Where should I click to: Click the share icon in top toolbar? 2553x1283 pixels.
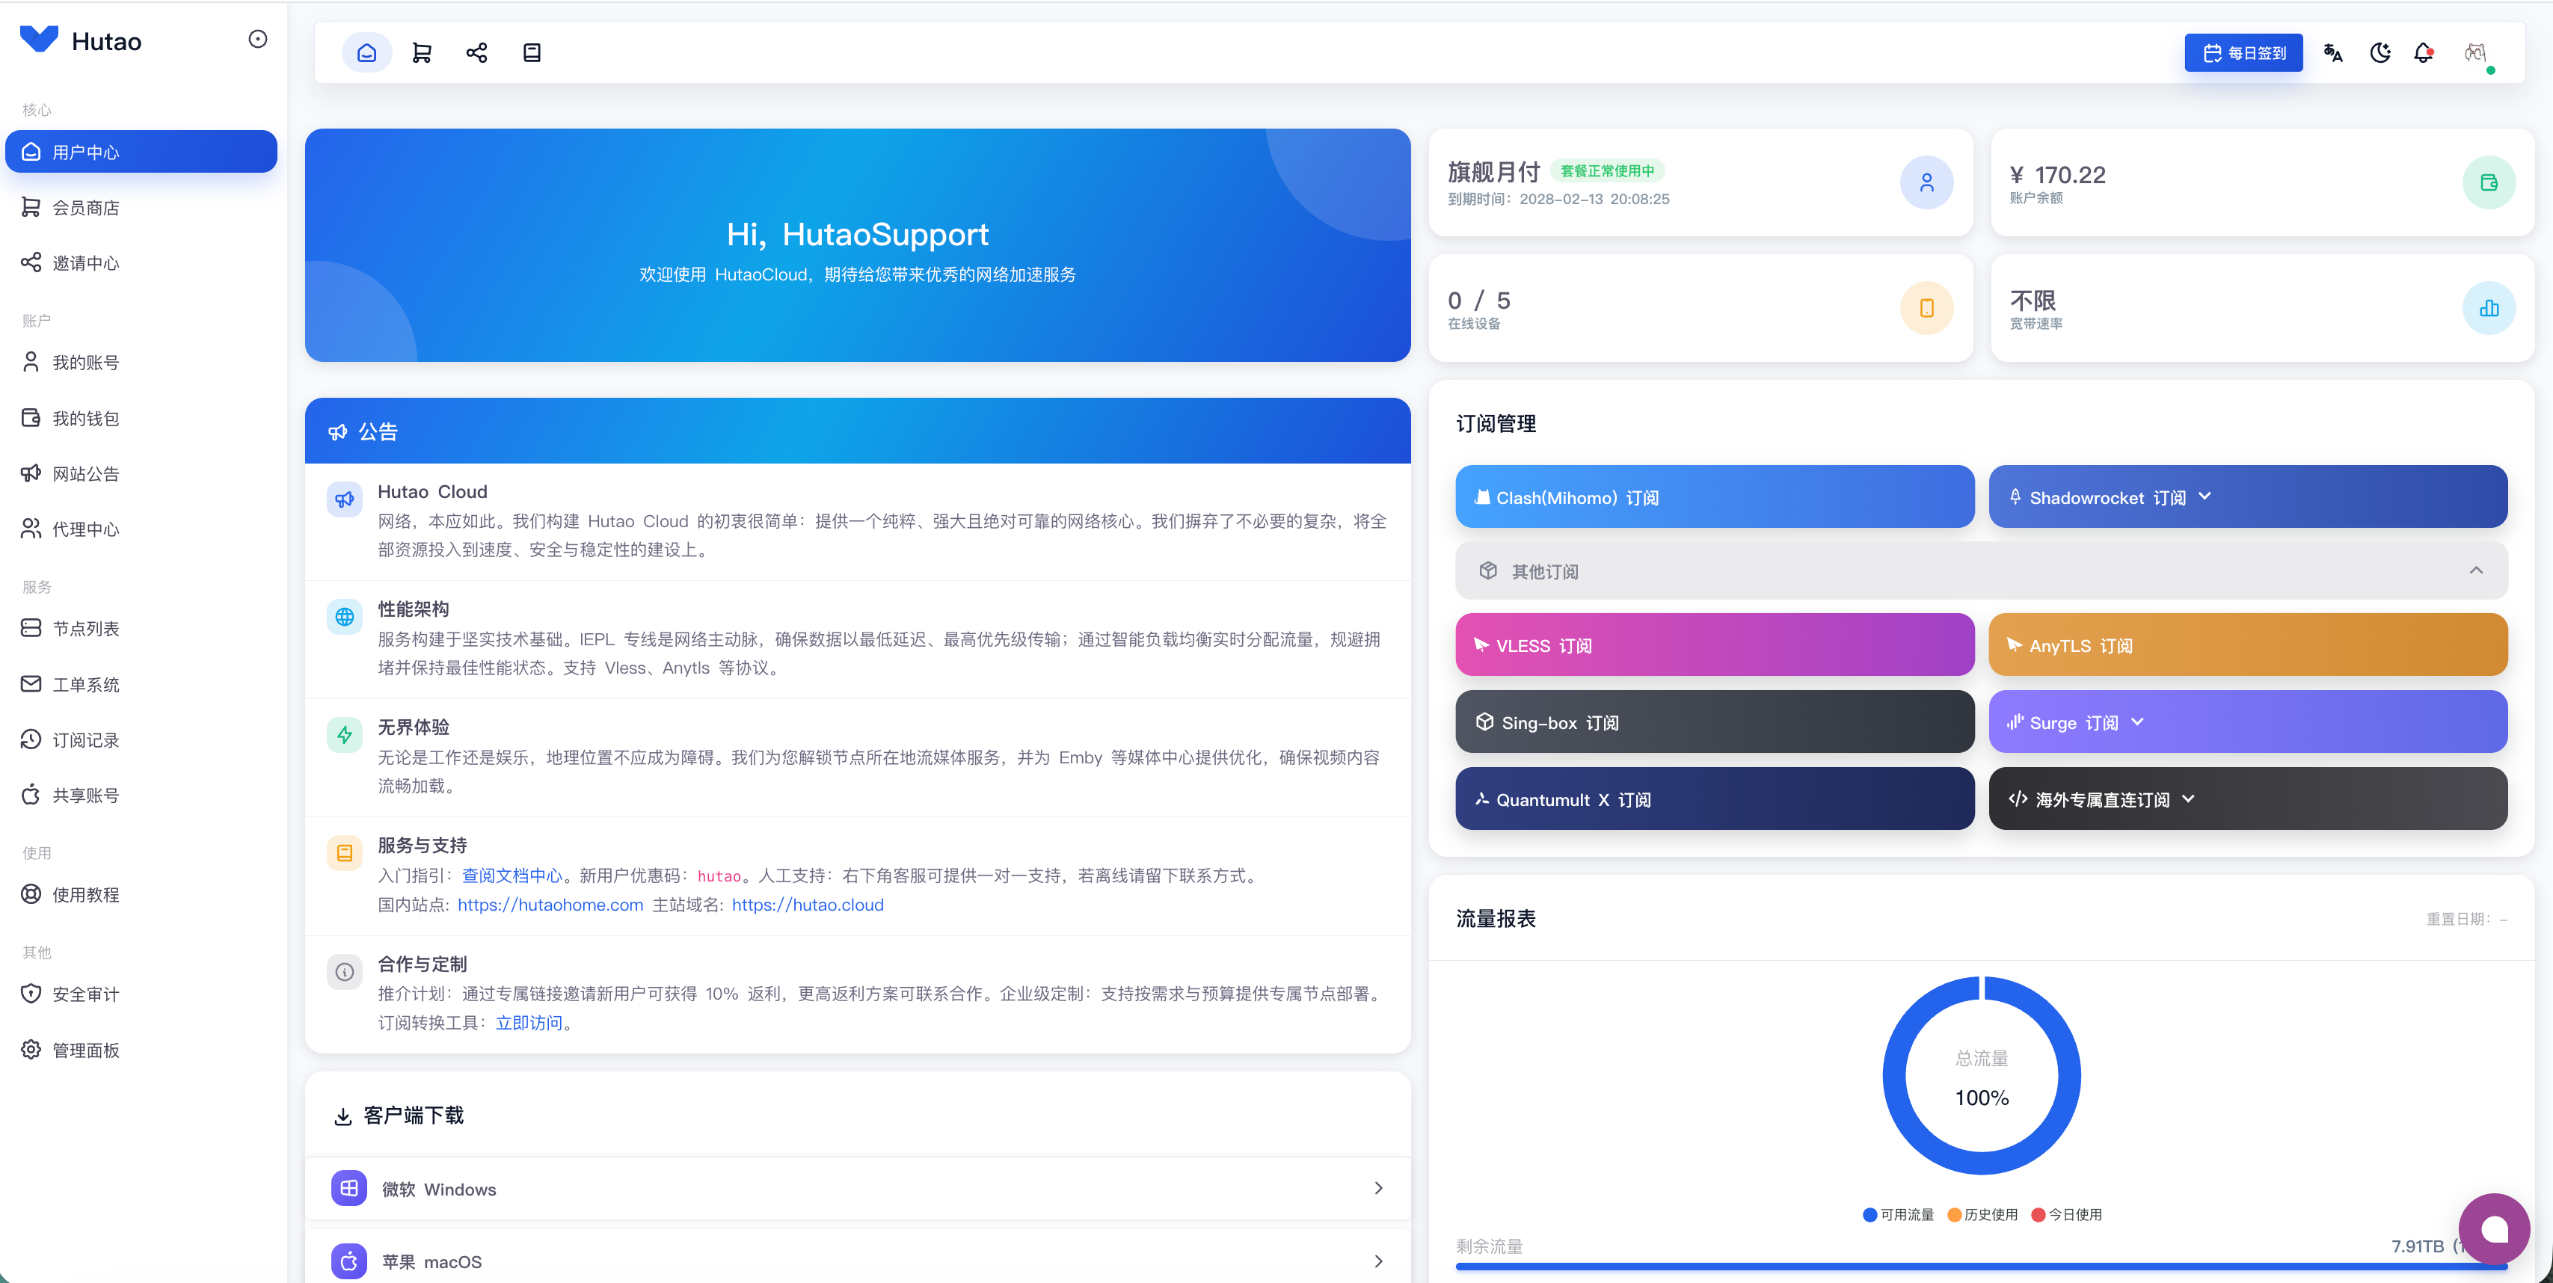pyautogui.click(x=476, y=52)
